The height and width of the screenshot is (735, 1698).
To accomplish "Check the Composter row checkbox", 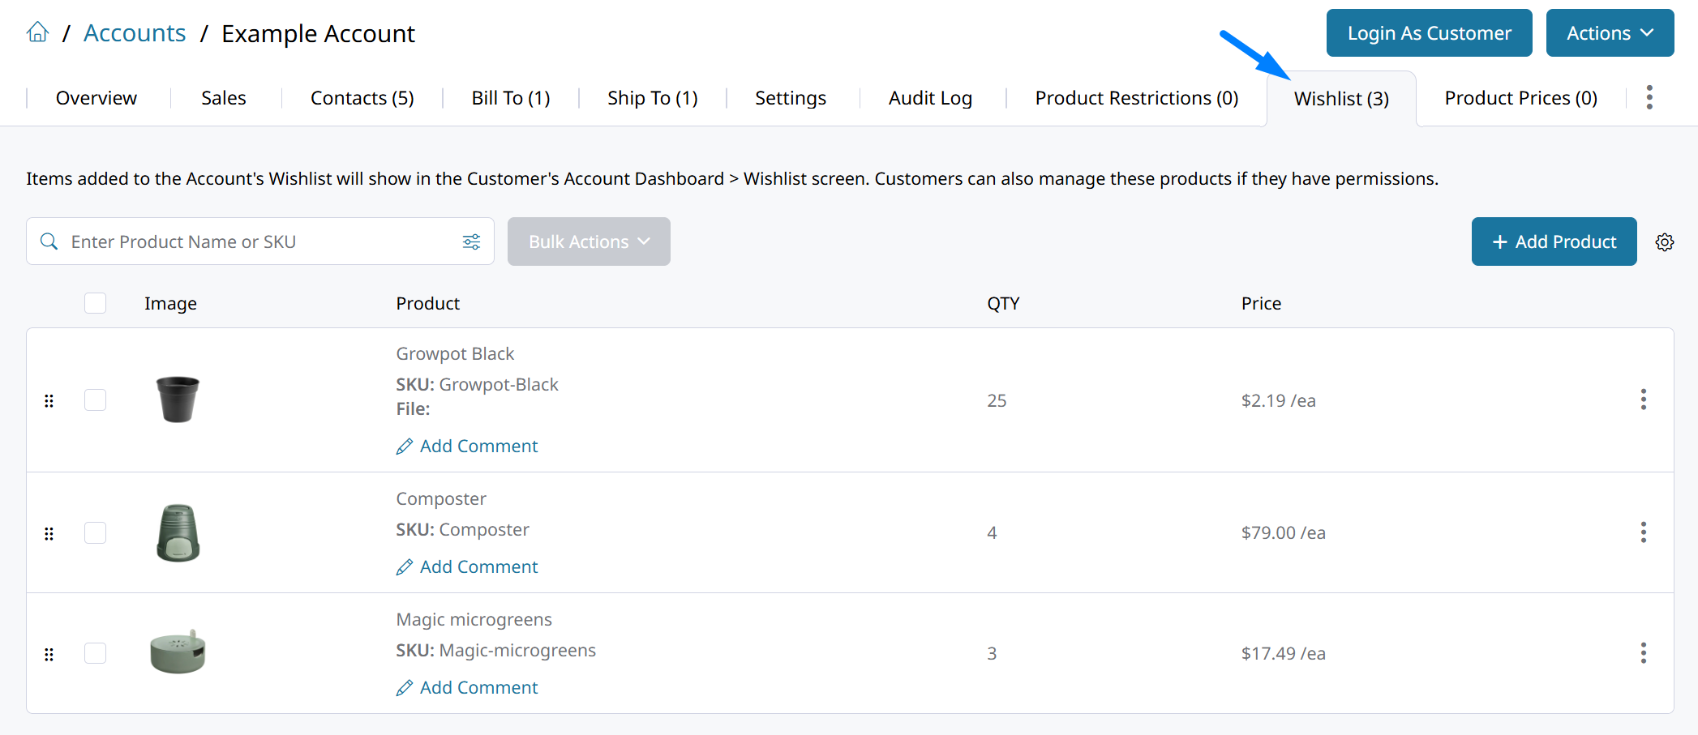I will pyautogui.click(x=96, y=532).
